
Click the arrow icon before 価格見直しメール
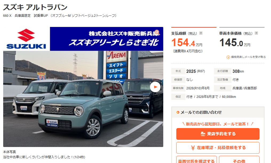pos(228,57)
